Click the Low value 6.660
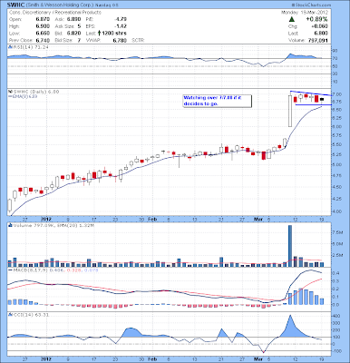This screenshot has width=350, height=363. click(x=43, y=33)
